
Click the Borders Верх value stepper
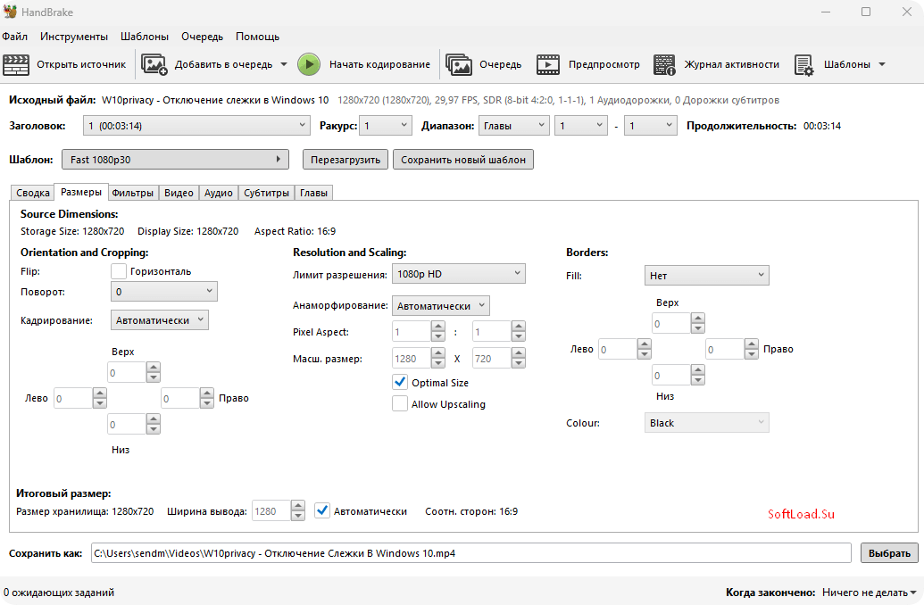point(678,323)
